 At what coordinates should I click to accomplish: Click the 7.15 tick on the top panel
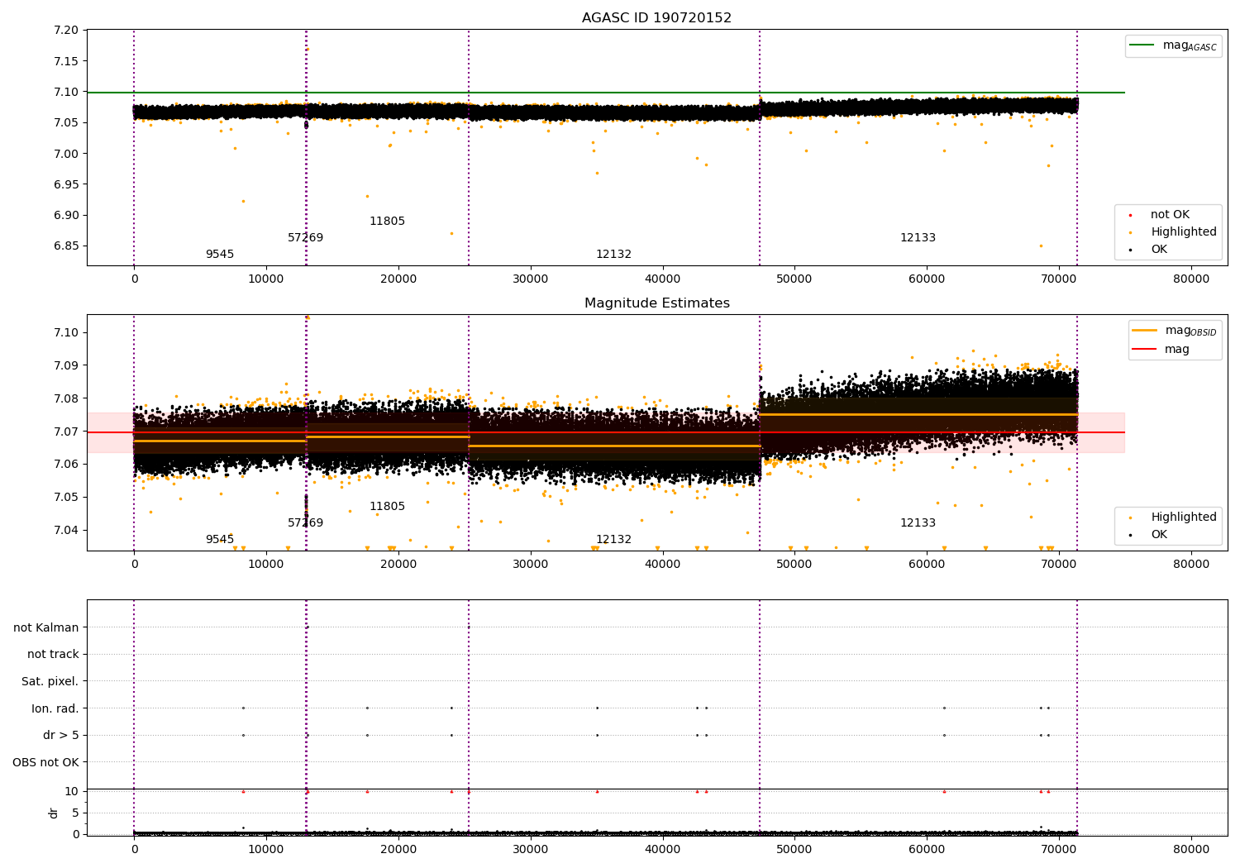point(66,61)
